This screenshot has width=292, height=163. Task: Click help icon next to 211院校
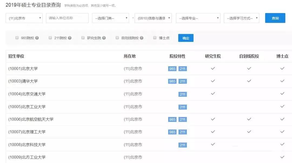70,38
